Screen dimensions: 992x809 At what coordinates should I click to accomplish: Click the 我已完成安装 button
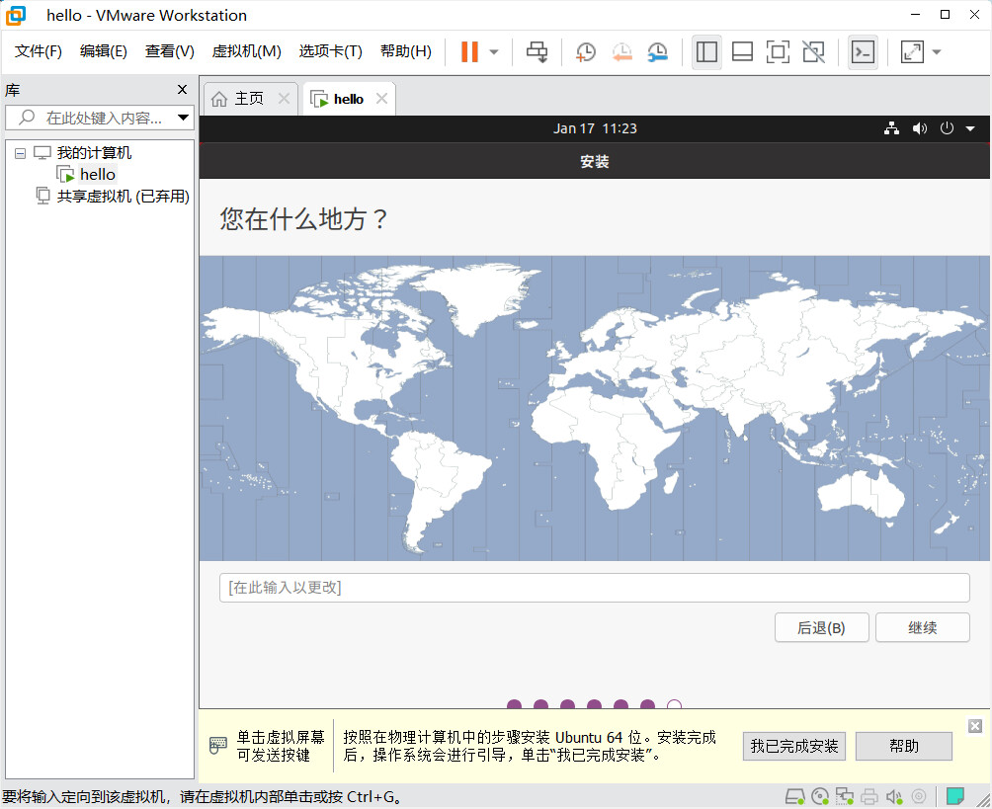[x=794, y=747]
